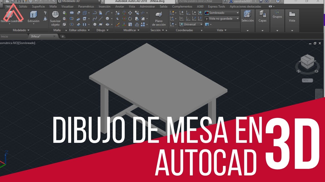
Task: Switch to the Visualizar ribbon tab
Action: [x=67, y=7]
